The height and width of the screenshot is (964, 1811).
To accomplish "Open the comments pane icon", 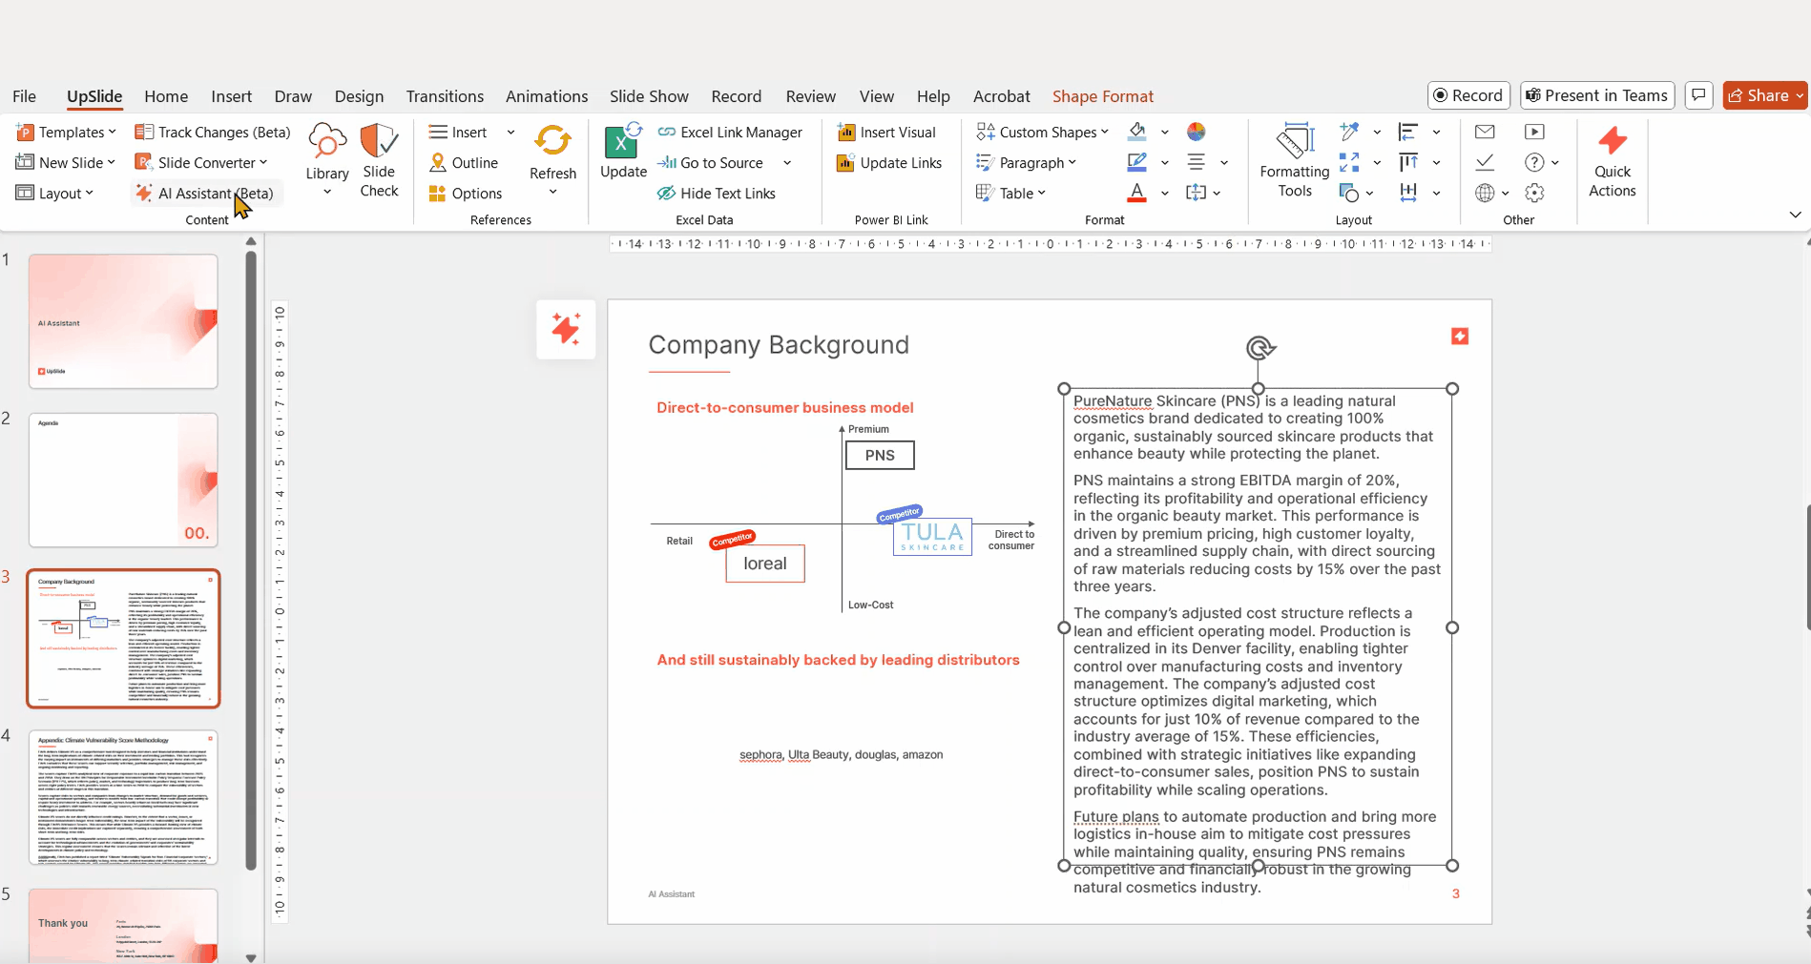I will pyautogui.click(x=1698, y=95).
